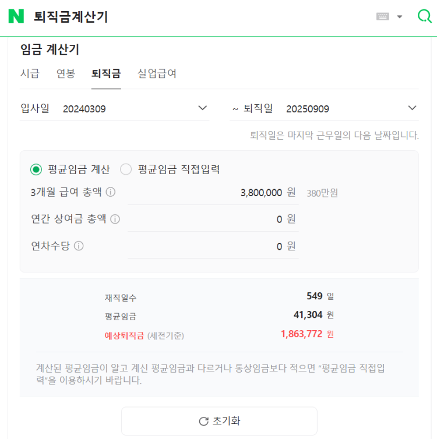Click info icon beside 3개월 급여 총액
Screen dimensions: 437x439
[111, 192]
